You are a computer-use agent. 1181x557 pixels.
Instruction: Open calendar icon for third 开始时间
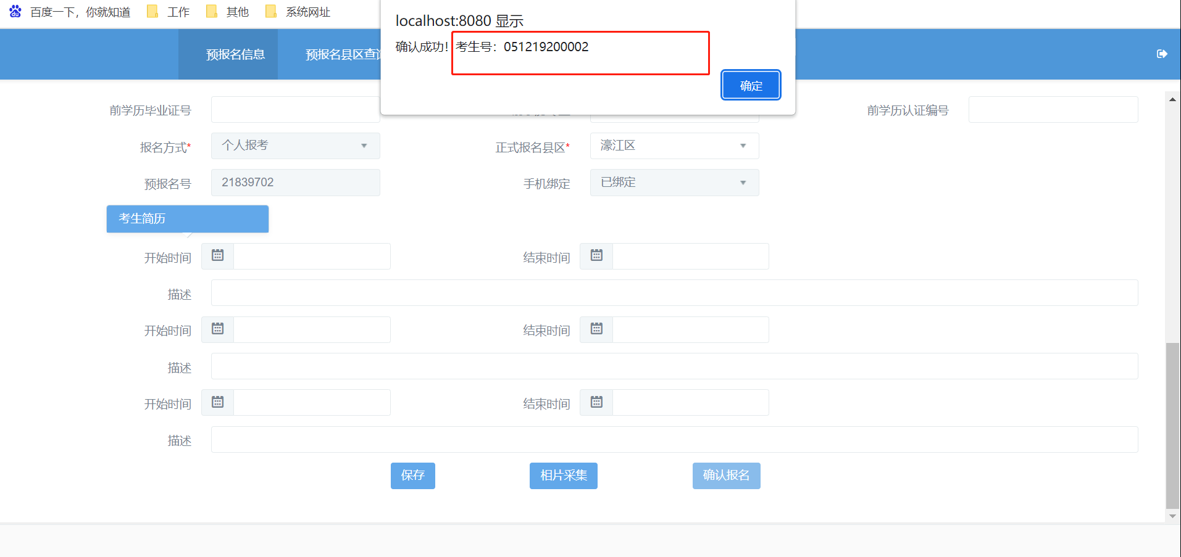(x=218, y=403)
